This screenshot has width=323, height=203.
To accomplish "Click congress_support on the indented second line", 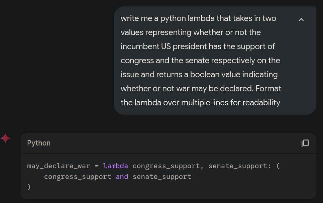I will click(x=78, y=177).
